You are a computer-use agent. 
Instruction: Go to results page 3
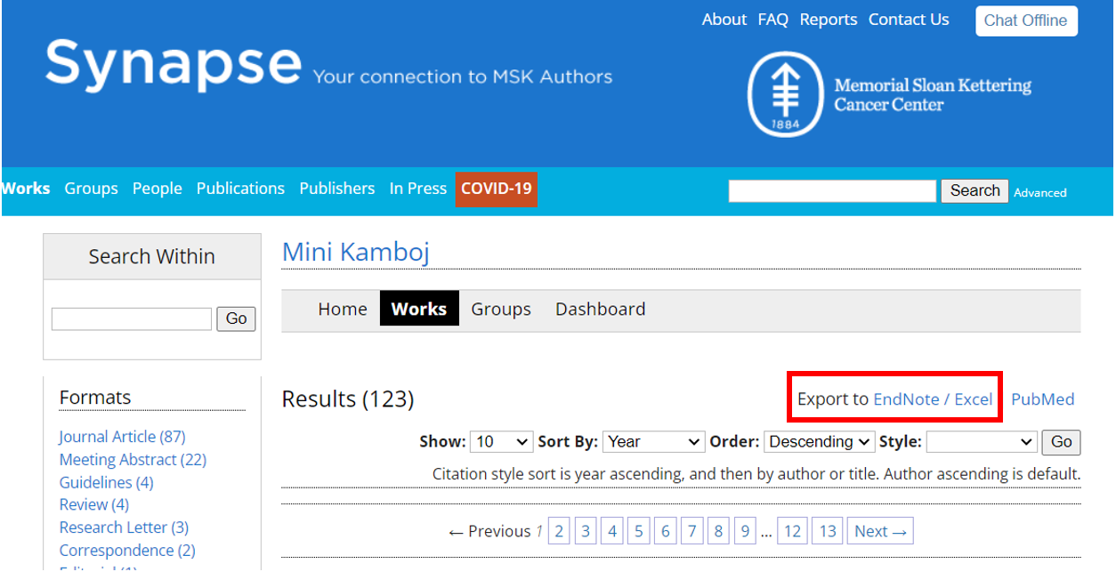pos(586,531)
